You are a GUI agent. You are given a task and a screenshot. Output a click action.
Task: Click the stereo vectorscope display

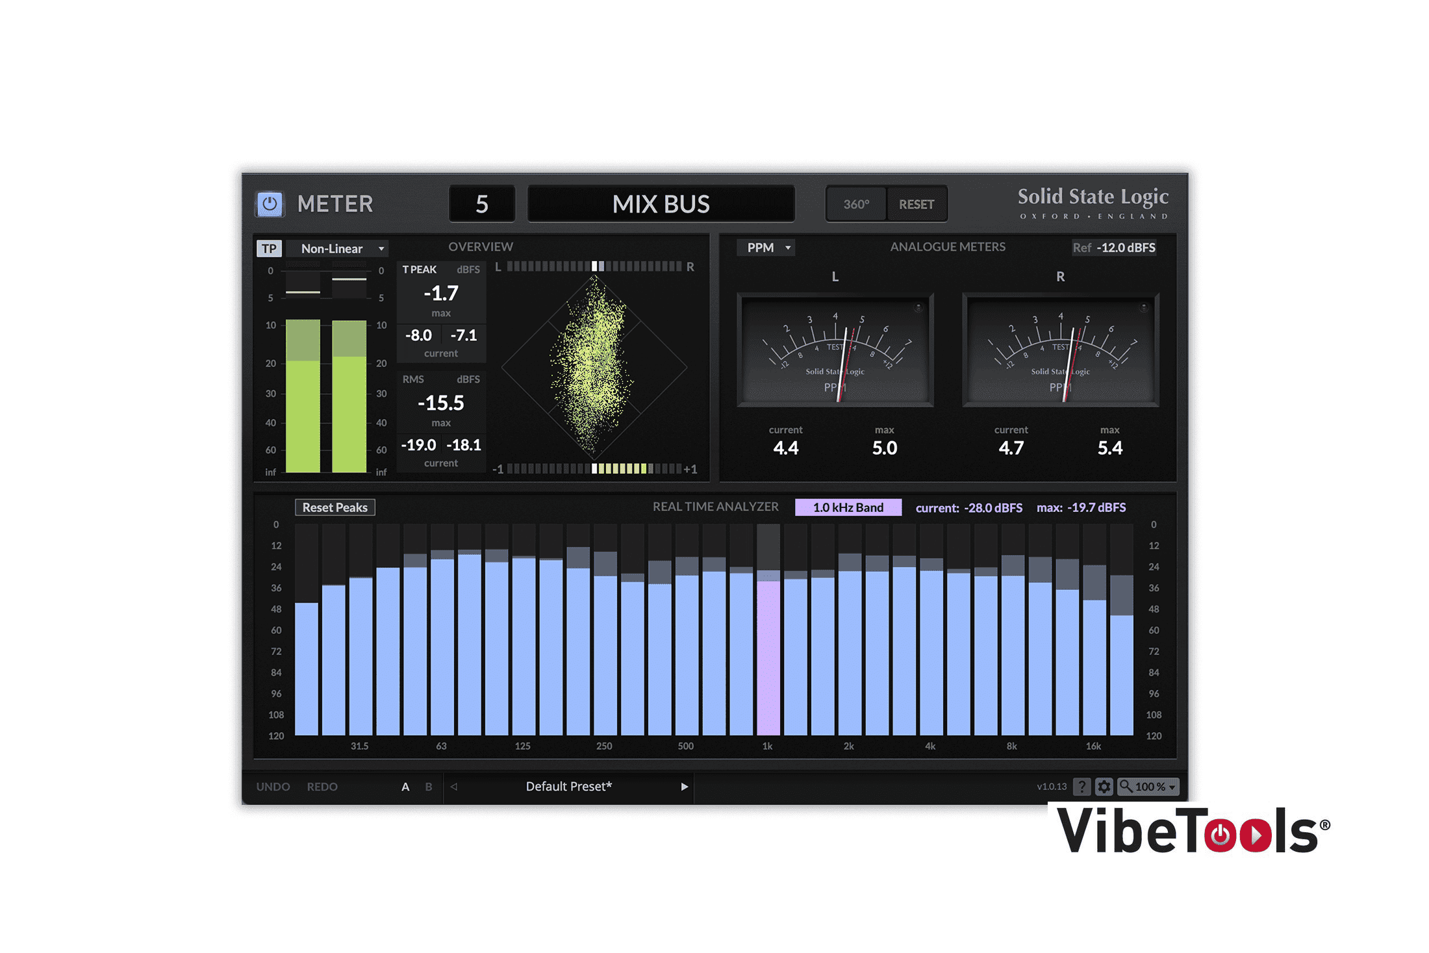tap(594, 367)
